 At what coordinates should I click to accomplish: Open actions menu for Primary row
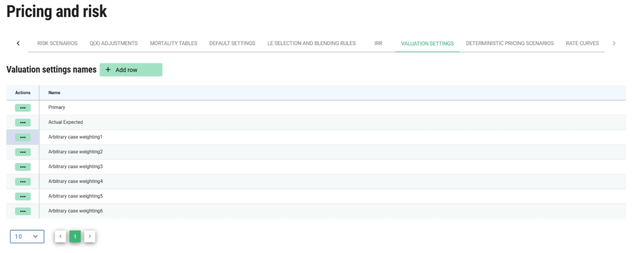pyautogui.click(x=23, y=108)
